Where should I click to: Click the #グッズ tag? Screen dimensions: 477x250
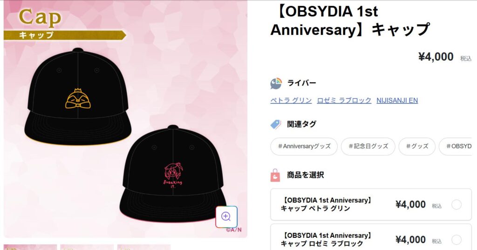417,146
